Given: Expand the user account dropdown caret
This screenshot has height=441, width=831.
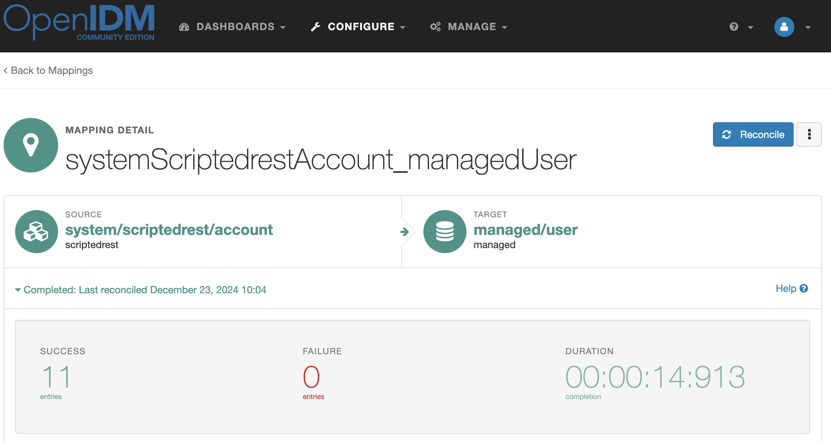Looking at the screenshot, I should coord(808,27).
